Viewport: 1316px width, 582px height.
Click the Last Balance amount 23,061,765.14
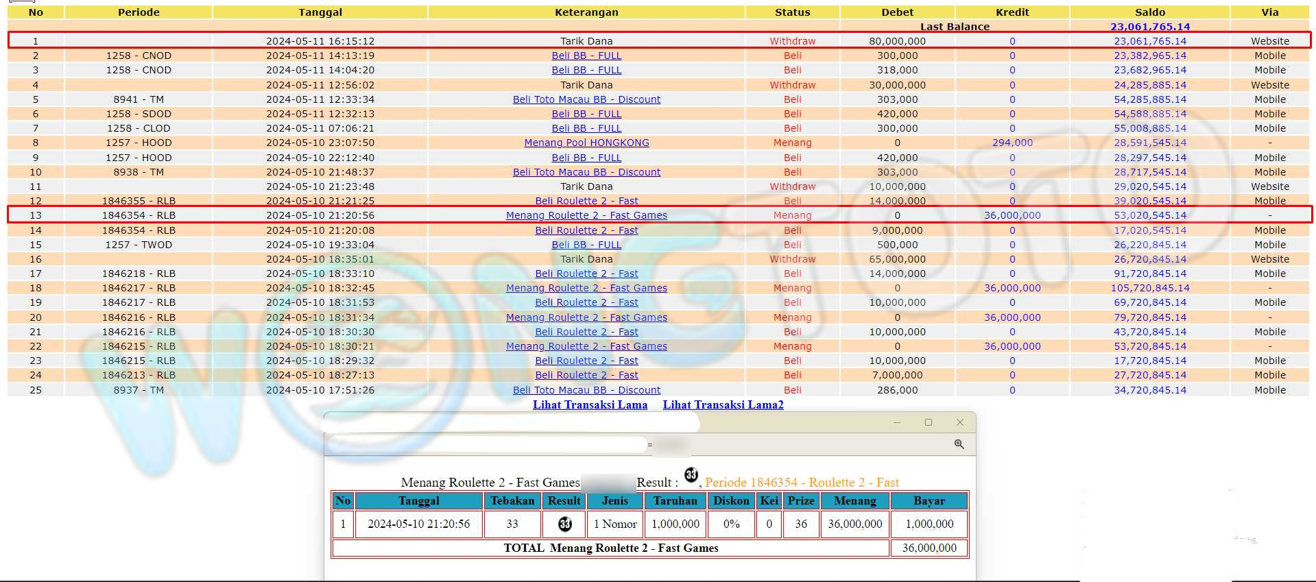tap(1149, 27)
